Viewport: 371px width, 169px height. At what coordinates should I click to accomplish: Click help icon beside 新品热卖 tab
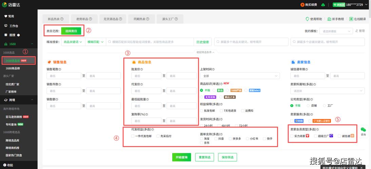click(x=62, y=19)
